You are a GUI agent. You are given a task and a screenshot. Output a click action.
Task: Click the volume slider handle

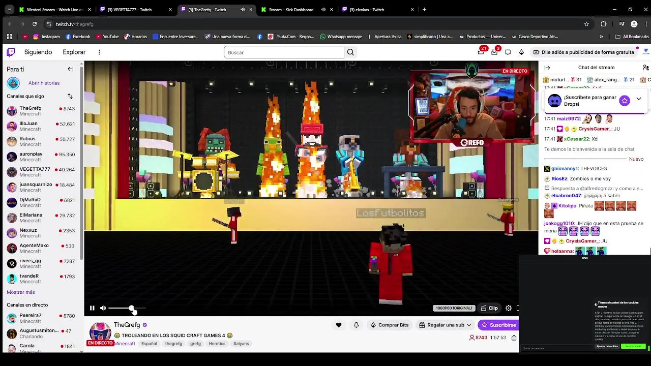tap(132, 308)
